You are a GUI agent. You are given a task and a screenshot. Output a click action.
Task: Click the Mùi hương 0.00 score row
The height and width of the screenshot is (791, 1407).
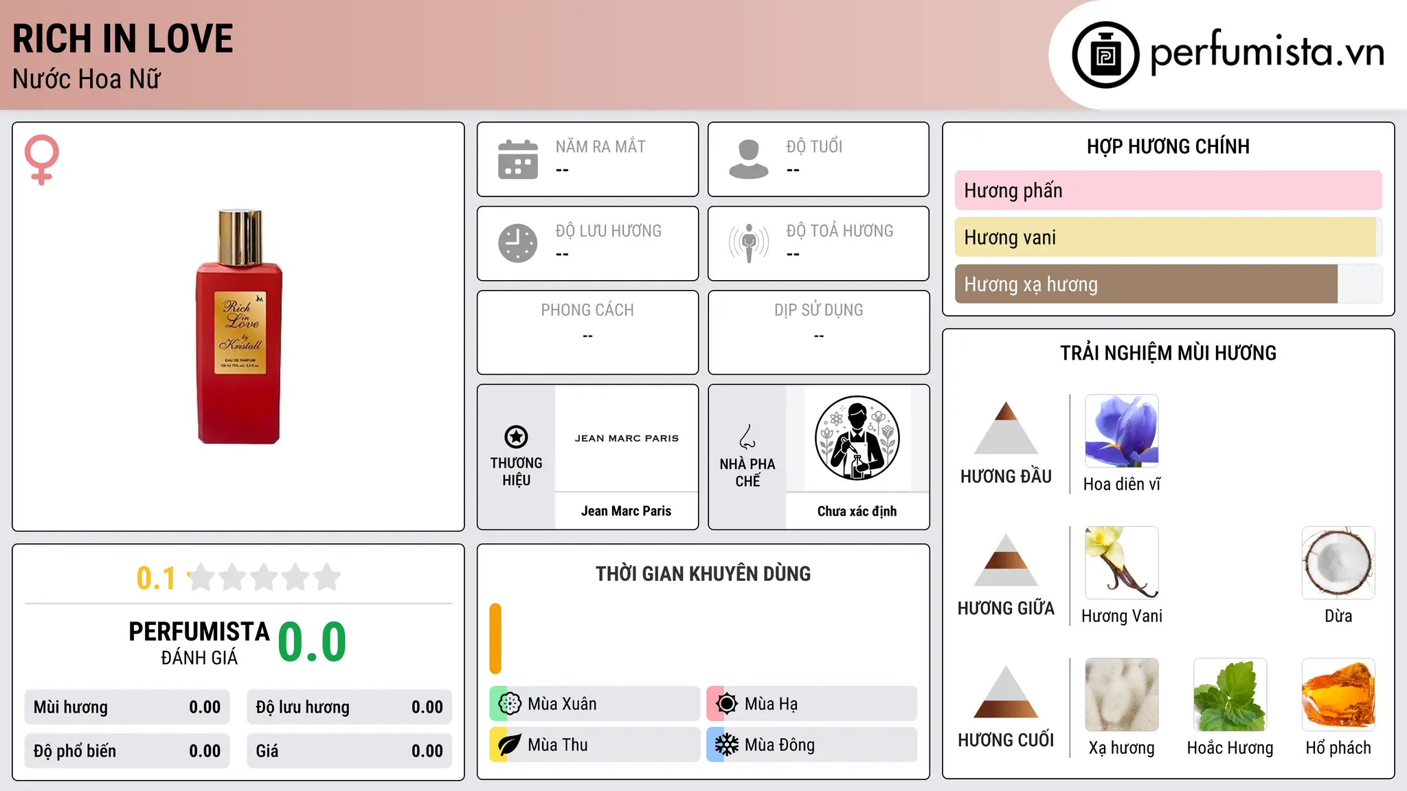pyautogui.click(x=127, y=707)
